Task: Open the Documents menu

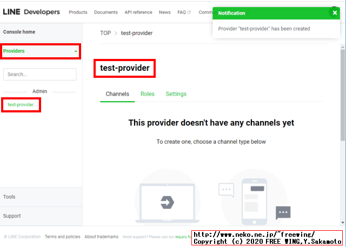Action: point(106,12)
